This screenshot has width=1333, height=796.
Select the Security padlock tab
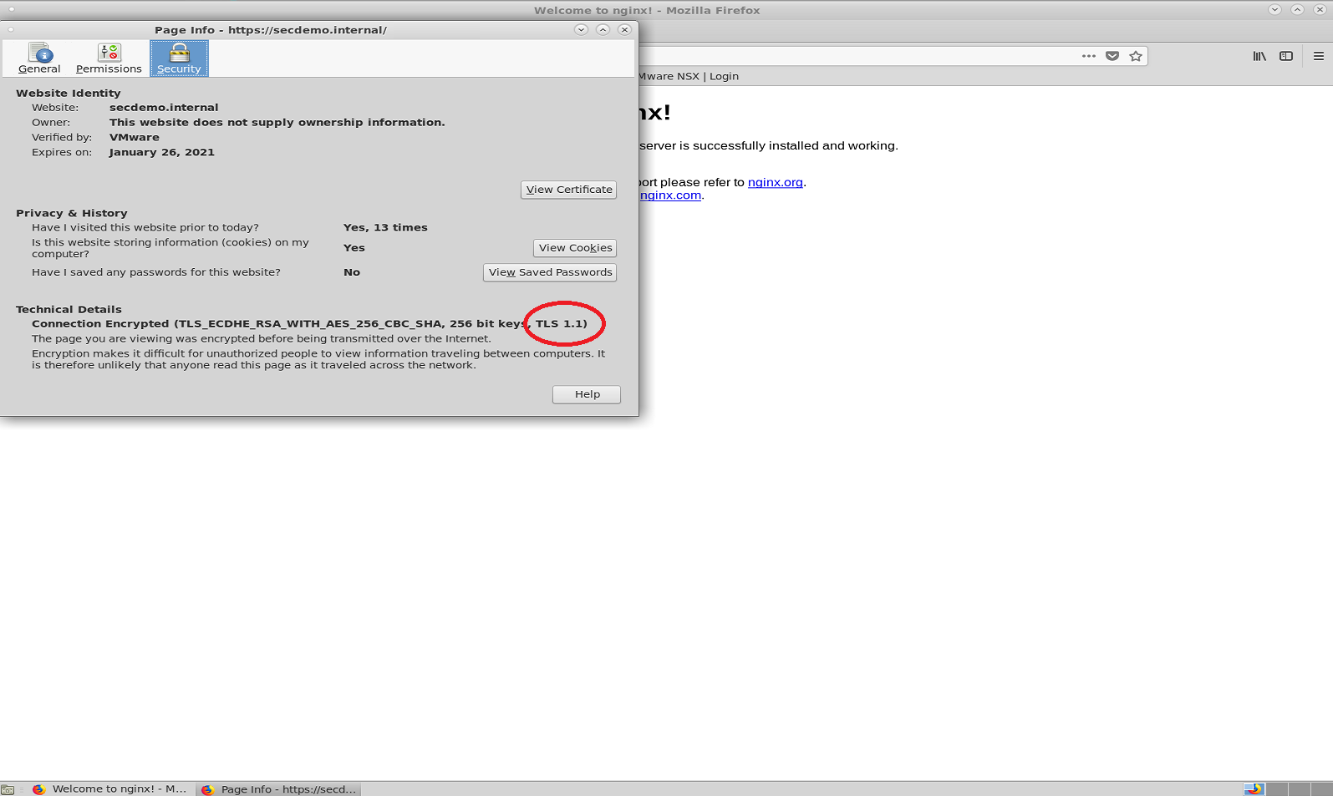pos(179,58)
